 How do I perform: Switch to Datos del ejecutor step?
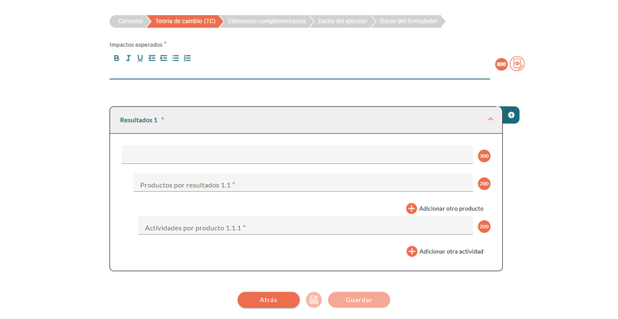(x=342, y=21)
